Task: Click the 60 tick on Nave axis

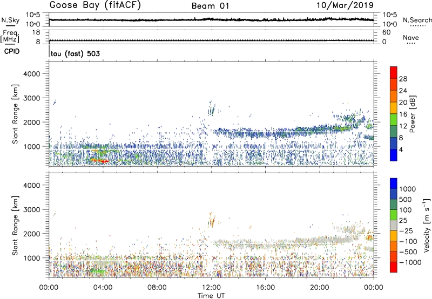Action: click(x=386, y=32)
